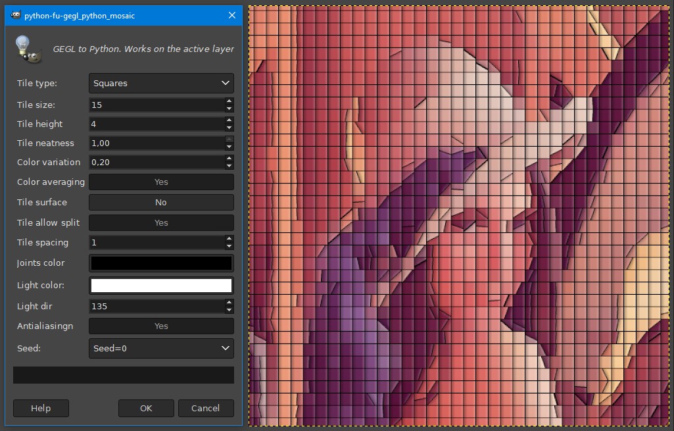Click the Help button
Image resolution: width=674 pixels, height=431 pixels.
(41, 408)
